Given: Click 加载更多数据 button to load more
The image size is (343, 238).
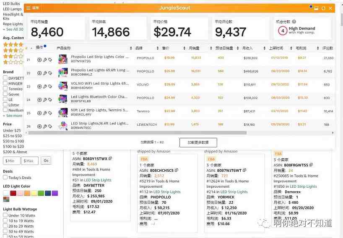Looking at the screenshot, I should click(x=198, y=142).
